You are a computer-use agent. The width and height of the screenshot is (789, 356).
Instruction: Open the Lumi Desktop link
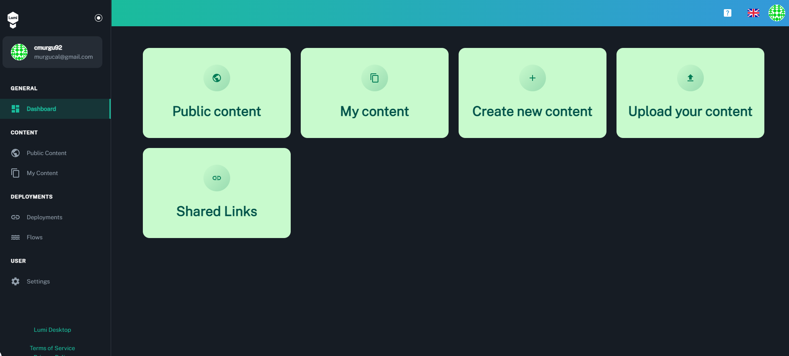click(x=52, y=330)
